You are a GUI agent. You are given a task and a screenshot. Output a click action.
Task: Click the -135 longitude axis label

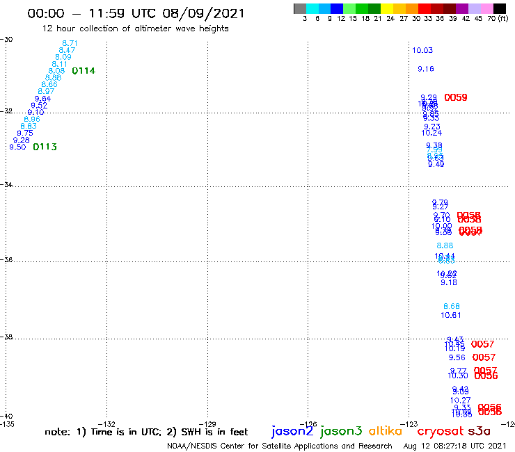click(x=7, y=424)
